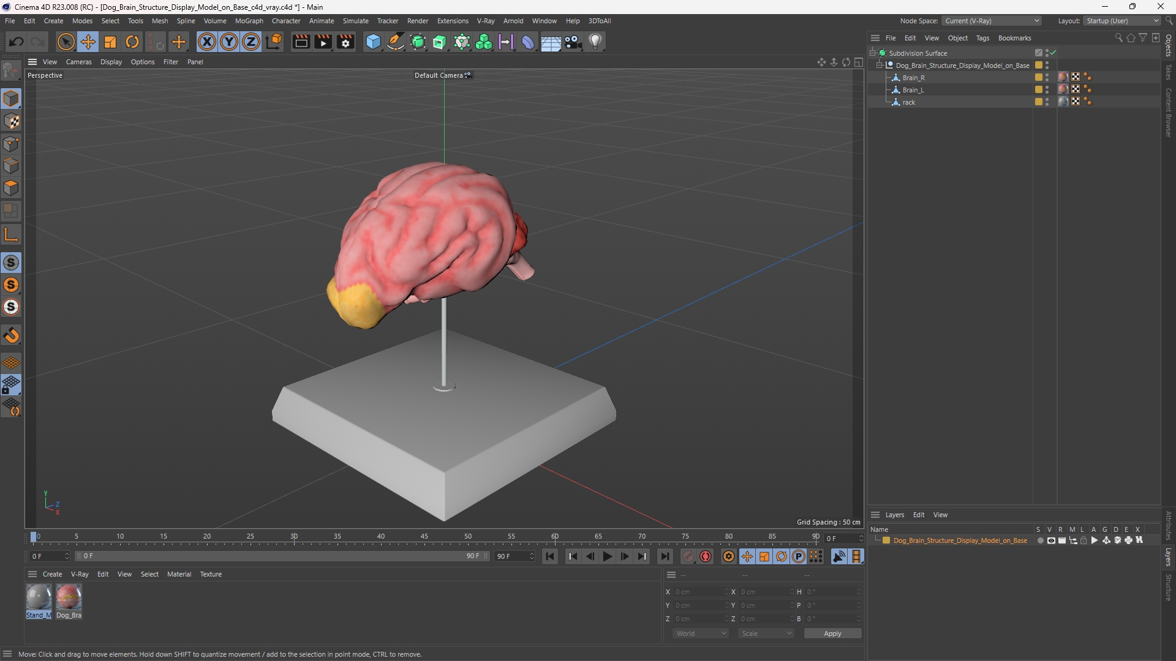This screenshot has height=661, width=1176.
Task: Toggle layer visibility eye for Dog_Brain layer
Action: (1051, 540)
